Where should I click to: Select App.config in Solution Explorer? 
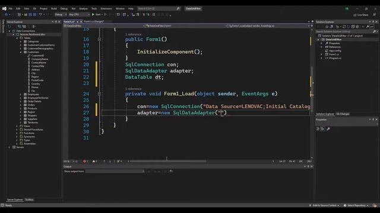(335, 51)
